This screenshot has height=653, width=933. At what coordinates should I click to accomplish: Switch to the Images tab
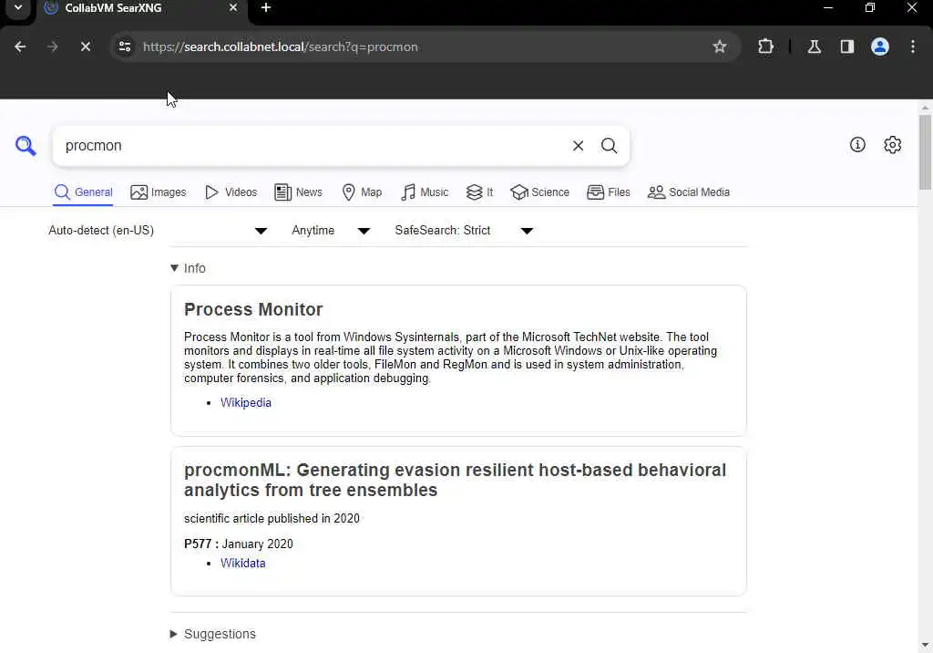tap(159, 192)
